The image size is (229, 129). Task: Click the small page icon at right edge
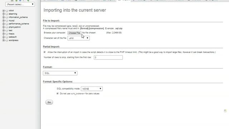(x=225, y=111)
